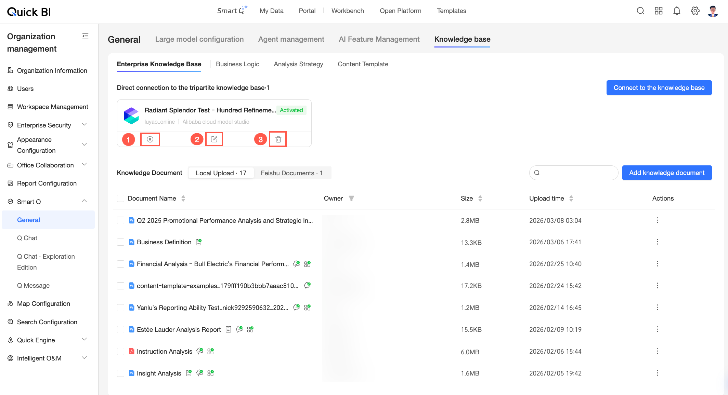Click Connect to the knowledge base button
728x395 pixels.
(659, 88)
